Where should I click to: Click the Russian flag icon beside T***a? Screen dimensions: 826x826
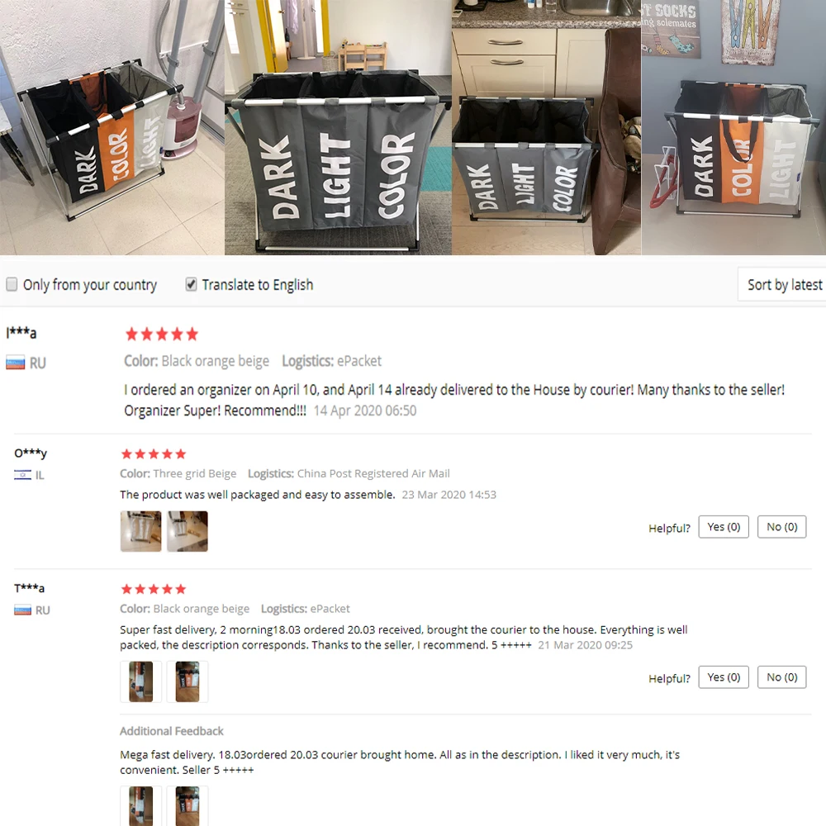(22, 610)
